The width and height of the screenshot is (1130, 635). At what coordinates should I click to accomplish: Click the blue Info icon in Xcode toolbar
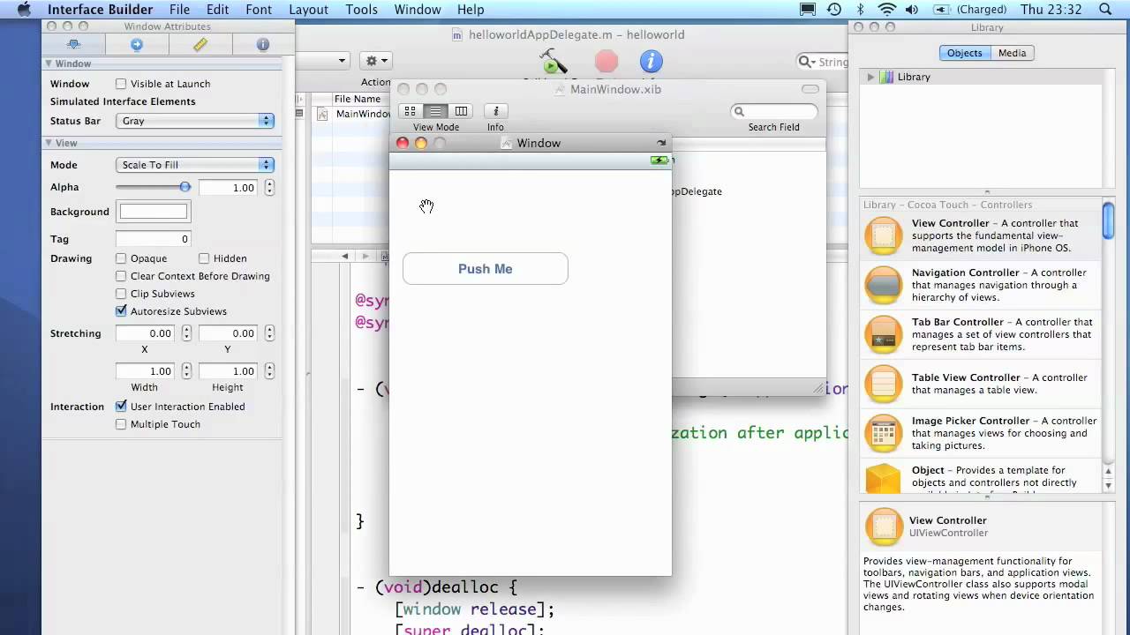point(652,61)
